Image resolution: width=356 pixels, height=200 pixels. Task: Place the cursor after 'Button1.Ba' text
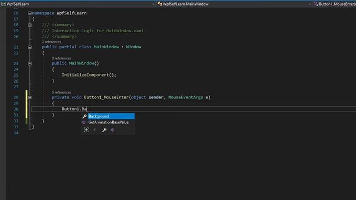[87, 109]
